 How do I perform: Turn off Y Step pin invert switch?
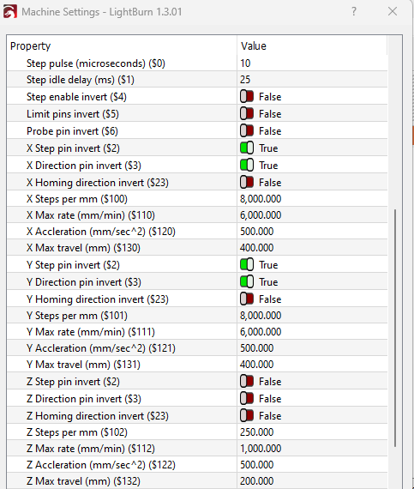247,264
